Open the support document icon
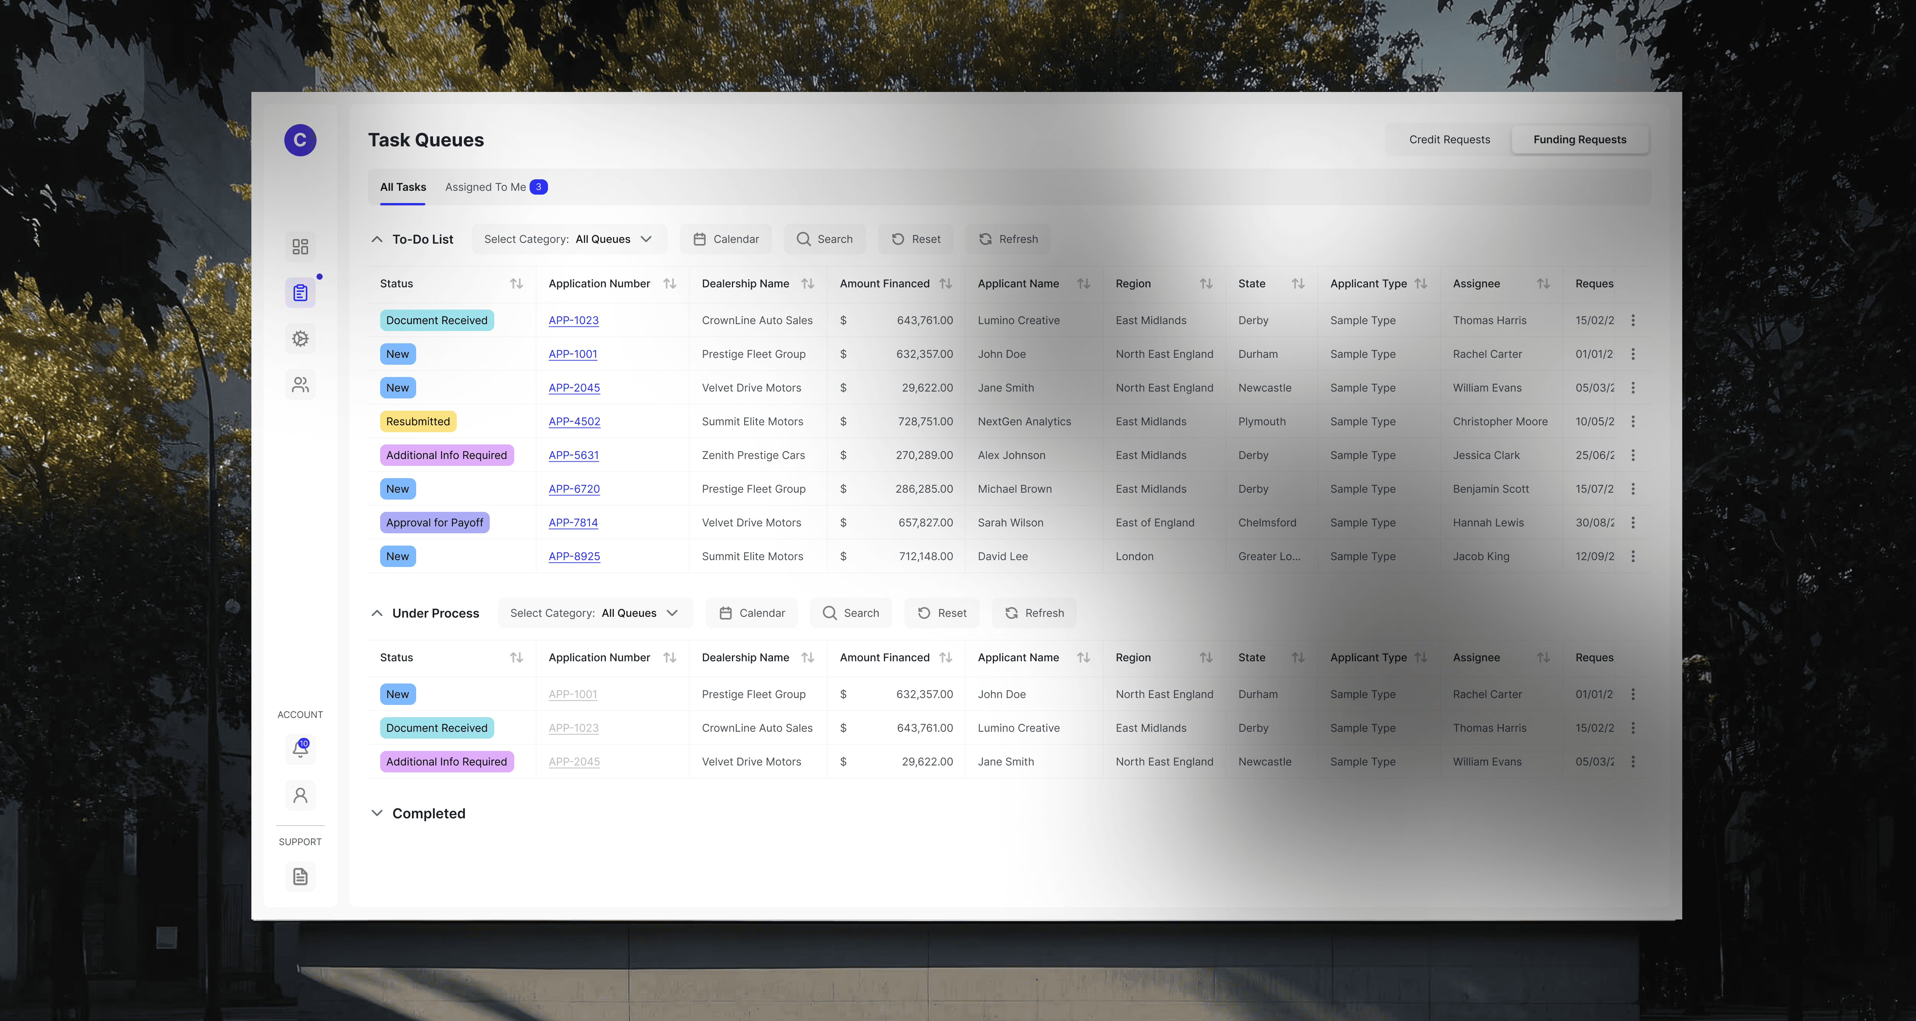 point(300,877)
